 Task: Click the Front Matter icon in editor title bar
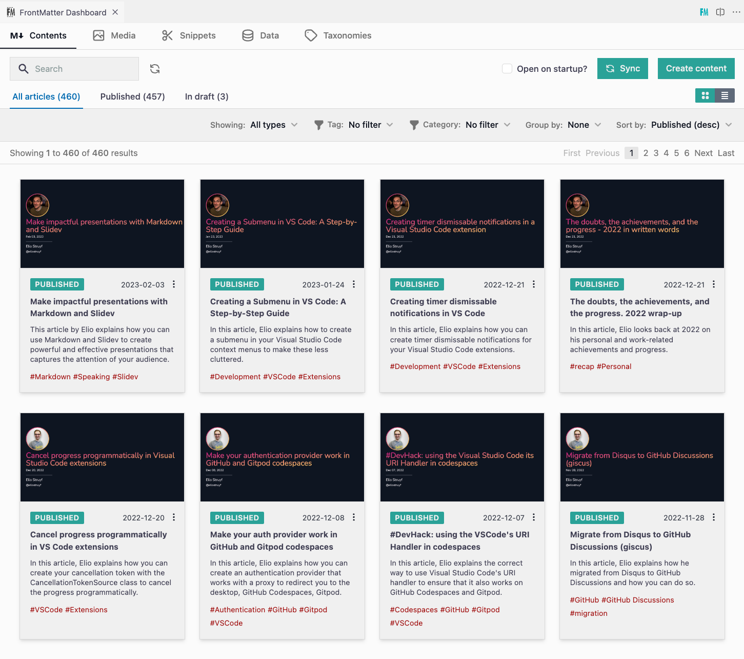(704, 12)
